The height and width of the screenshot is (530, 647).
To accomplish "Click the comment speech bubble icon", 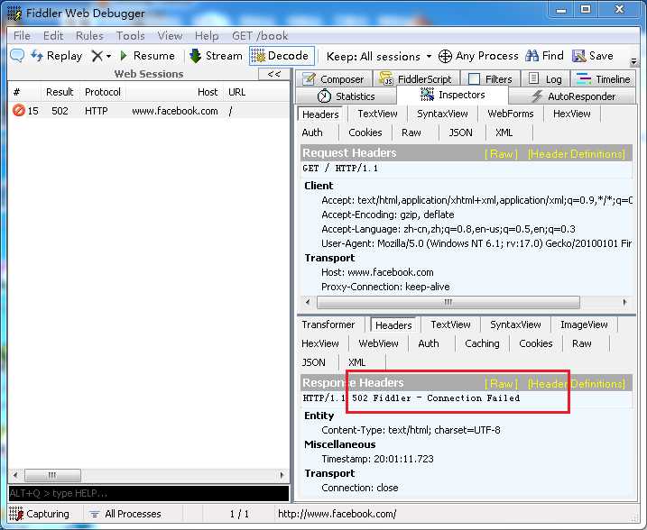I will 16,55.
